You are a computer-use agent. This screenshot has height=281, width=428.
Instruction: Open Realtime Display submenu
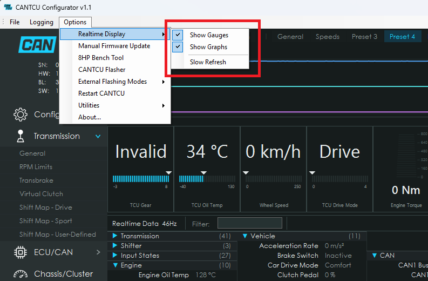115,34
